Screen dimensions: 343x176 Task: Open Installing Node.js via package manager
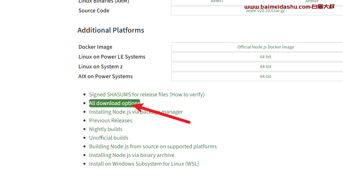coord(136,112)
